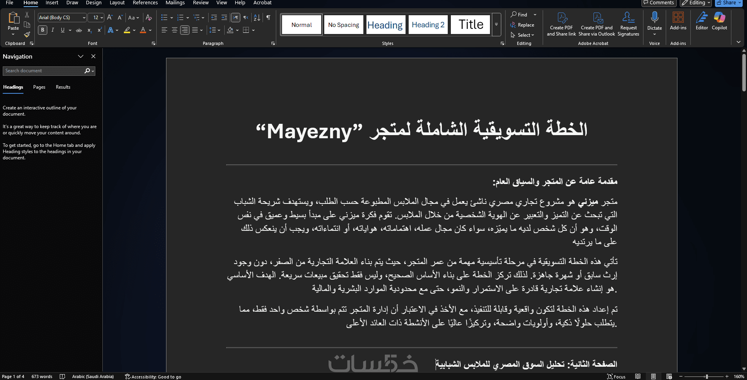Toggle Underline formatting

[63, 30]
